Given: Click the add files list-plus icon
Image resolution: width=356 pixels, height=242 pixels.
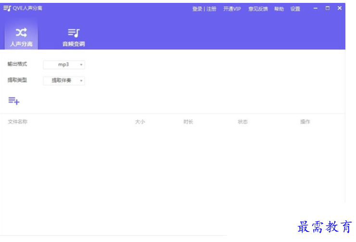Looking at the screenshot, I should [x=14, y=101].
